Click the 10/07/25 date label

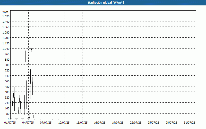click(64, 123)
